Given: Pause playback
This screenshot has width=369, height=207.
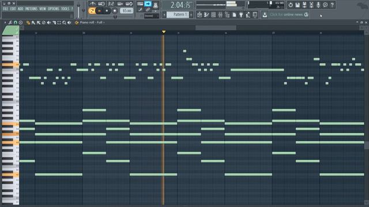Looking at the screenshot, I should point(99,11).
